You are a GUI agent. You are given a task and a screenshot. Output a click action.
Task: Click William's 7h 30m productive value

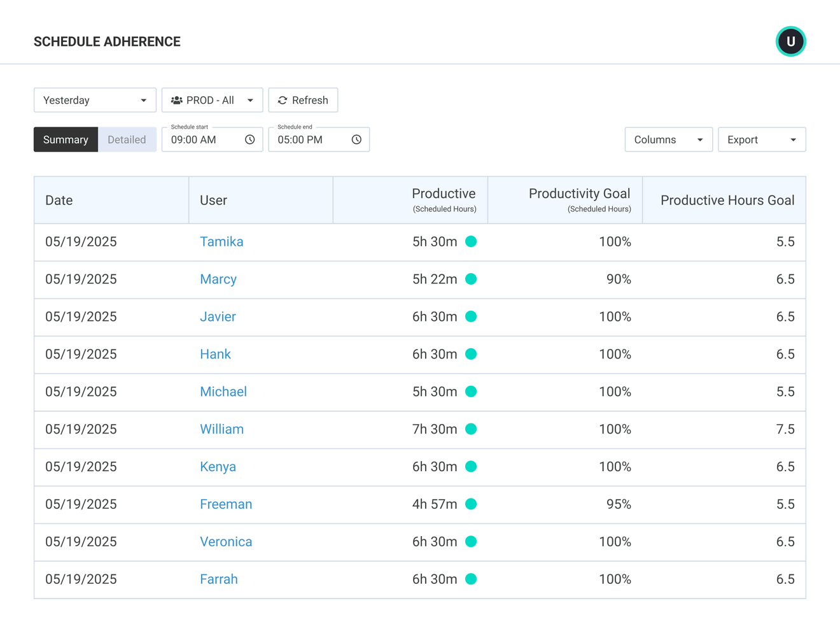435,429
